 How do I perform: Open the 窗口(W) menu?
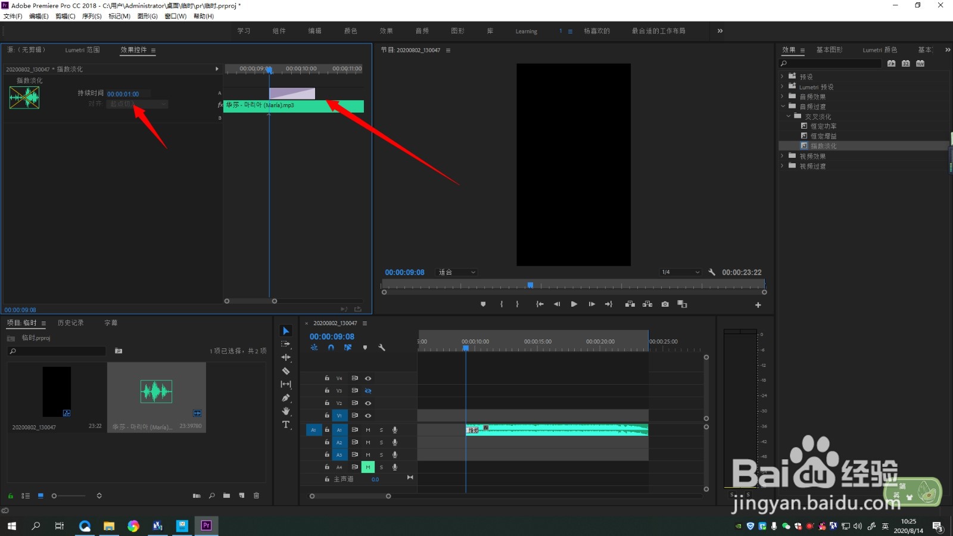(x=175, y=16)
